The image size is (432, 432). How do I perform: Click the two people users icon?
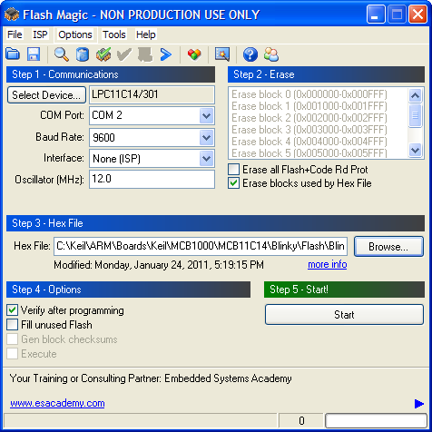[271, 54]
